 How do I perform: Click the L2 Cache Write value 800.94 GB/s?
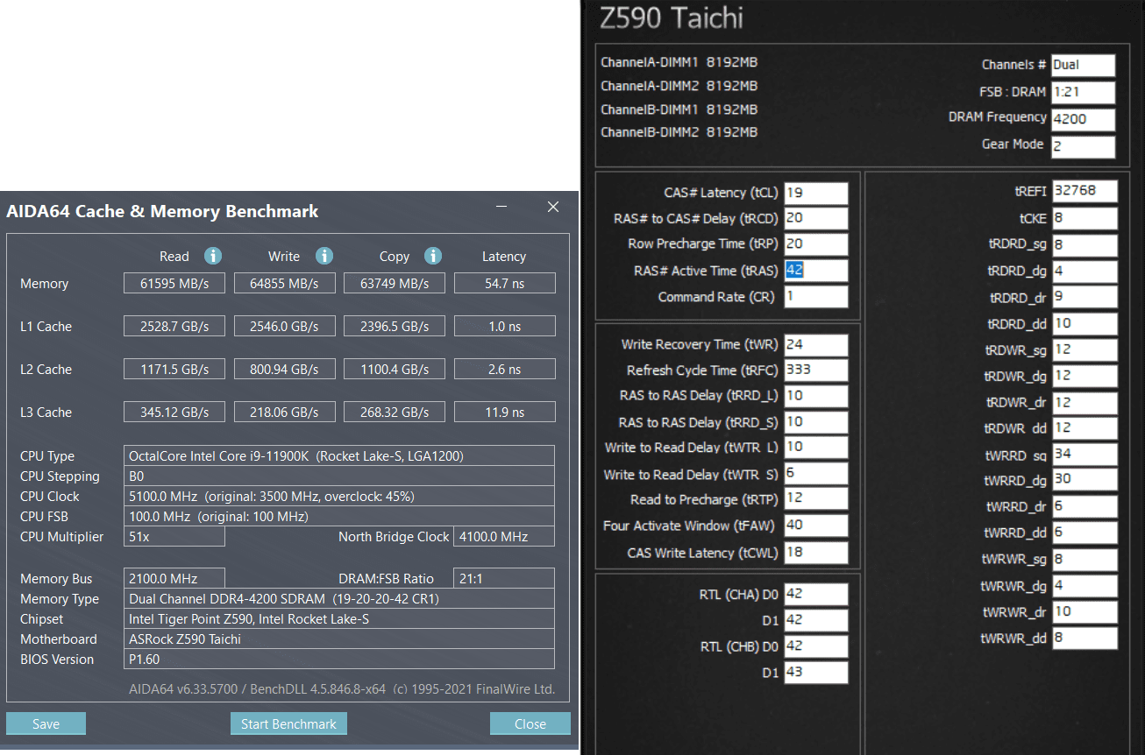(284, 369)
